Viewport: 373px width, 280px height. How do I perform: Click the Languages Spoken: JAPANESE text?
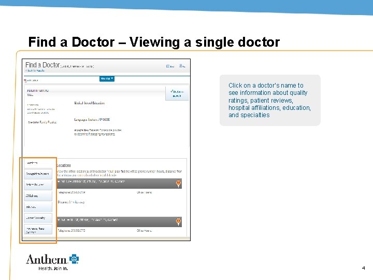92,120
